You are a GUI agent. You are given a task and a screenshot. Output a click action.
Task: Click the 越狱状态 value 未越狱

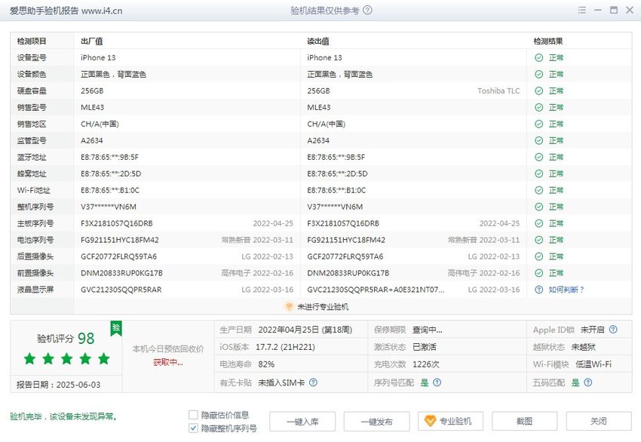pyautogui.click(x=584, y=347)
